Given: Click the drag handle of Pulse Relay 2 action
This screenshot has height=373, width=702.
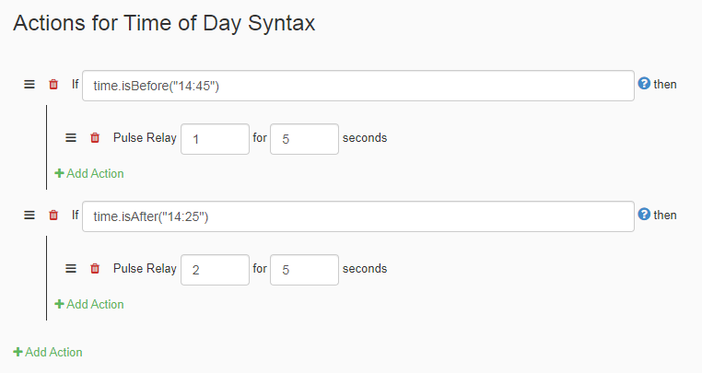Looking at the screenshot, I should (71, 268).
